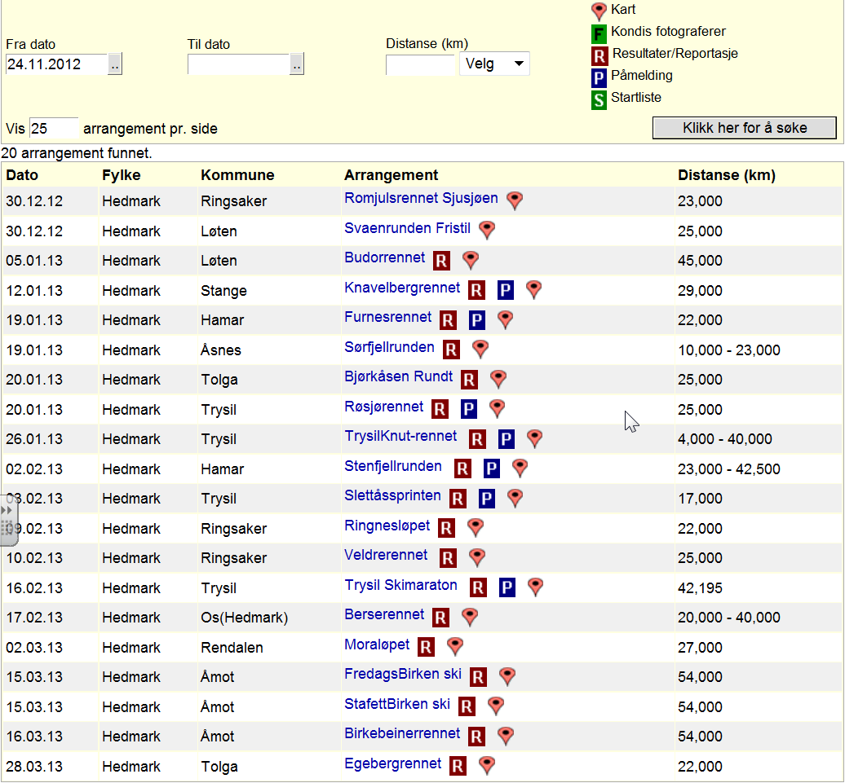This screenshot has height=783, width=845.
Task: Click the Kondis fotograferer legend F icon
Action: pyautogui.click(x=599, y=34)
